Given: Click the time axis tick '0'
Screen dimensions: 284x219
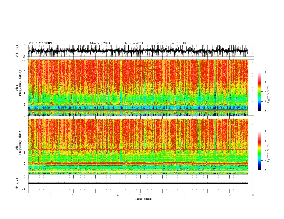Looking at the screenshot, I should point(28,195).
